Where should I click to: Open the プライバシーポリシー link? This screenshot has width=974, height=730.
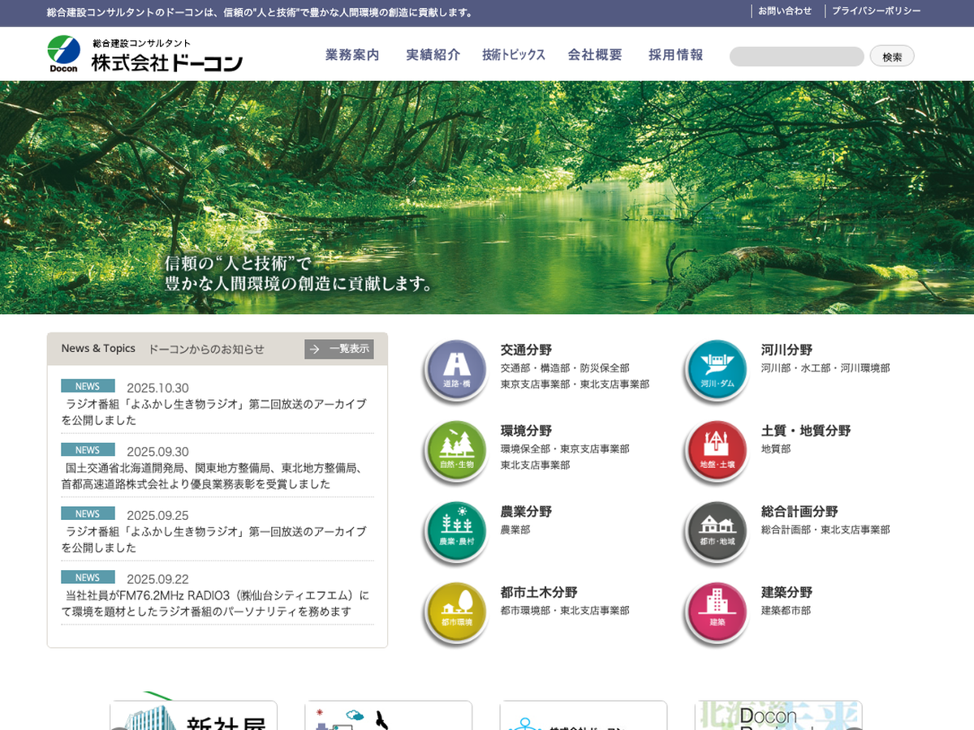coord(876,11)
